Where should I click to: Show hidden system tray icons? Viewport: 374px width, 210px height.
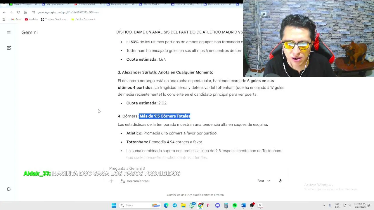323,205
